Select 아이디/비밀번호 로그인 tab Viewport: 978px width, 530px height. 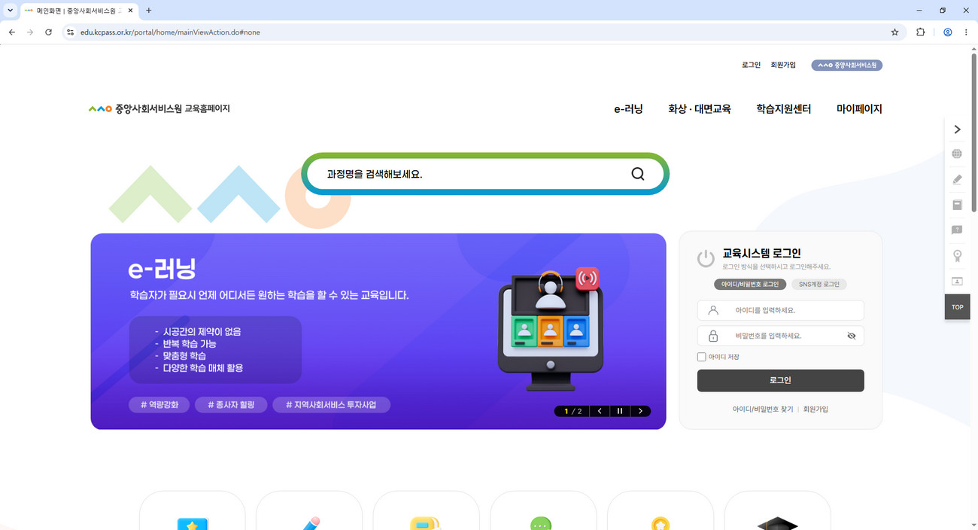(750, 285)
